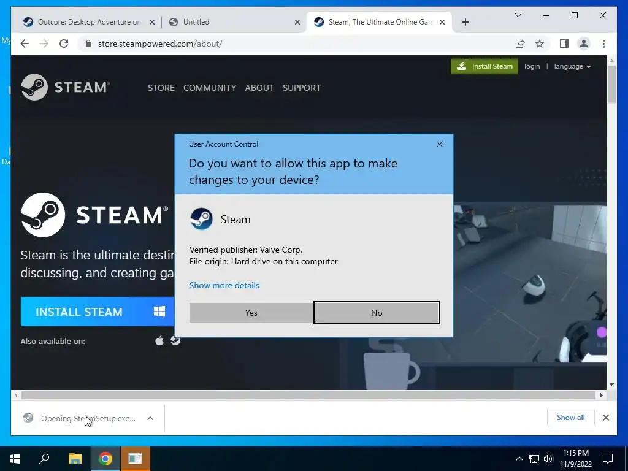Image resolution: width=628 pixels, height=471 pixels.
Task: Click the volume tray icon
Action: (548, 459)
